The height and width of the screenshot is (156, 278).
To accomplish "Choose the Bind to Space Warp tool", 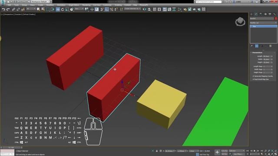I will point(23,10).
